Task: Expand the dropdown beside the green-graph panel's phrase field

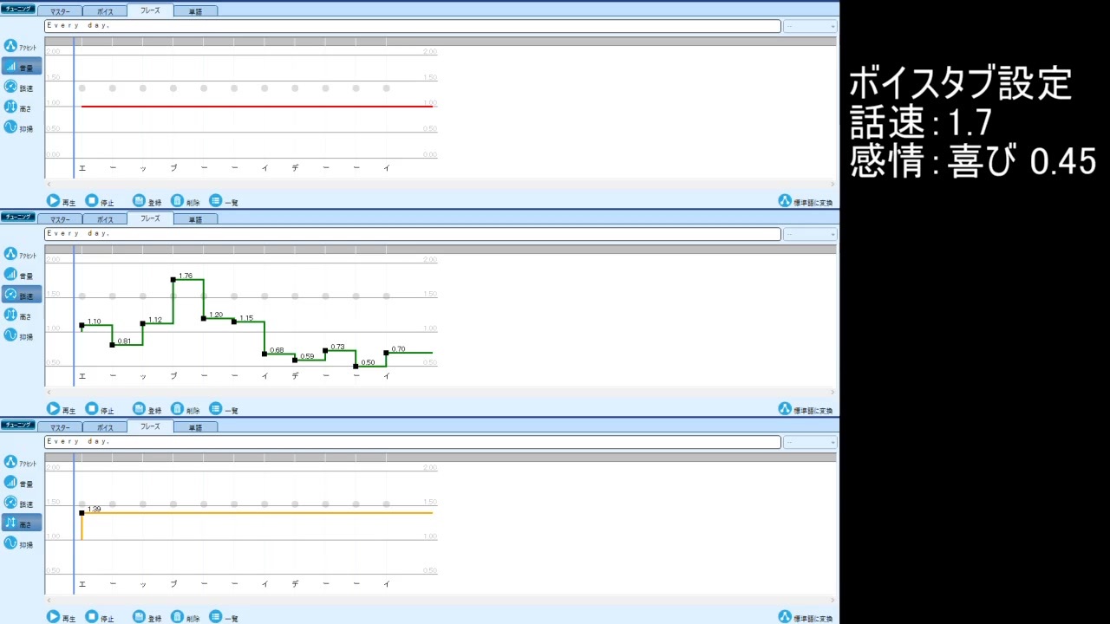Action: click(811, 234)
